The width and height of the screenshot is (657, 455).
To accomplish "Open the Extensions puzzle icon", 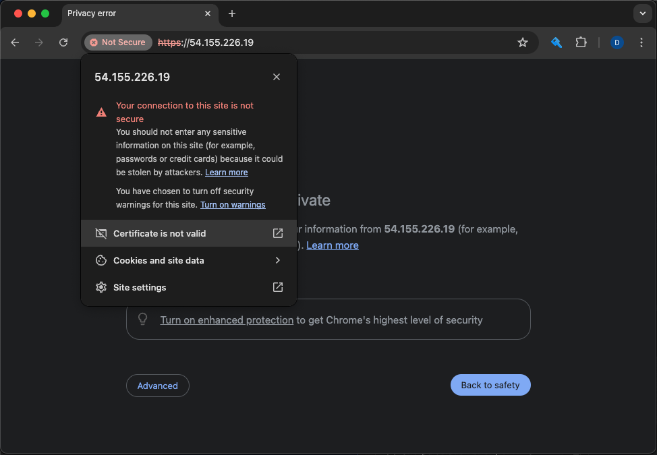I will (581, 42).
